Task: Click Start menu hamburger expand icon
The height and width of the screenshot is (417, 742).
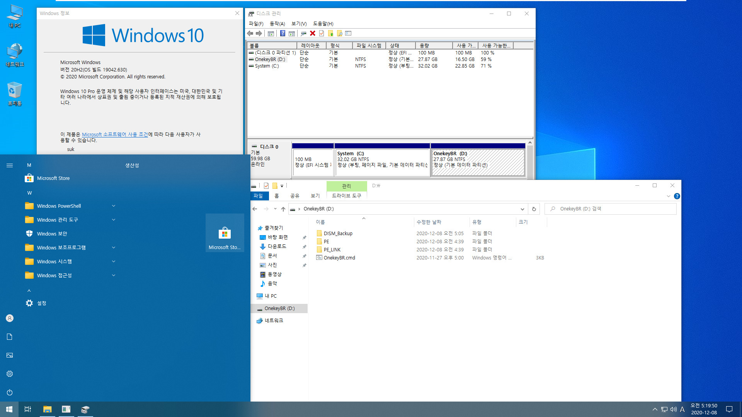Action: pos(10,165)
